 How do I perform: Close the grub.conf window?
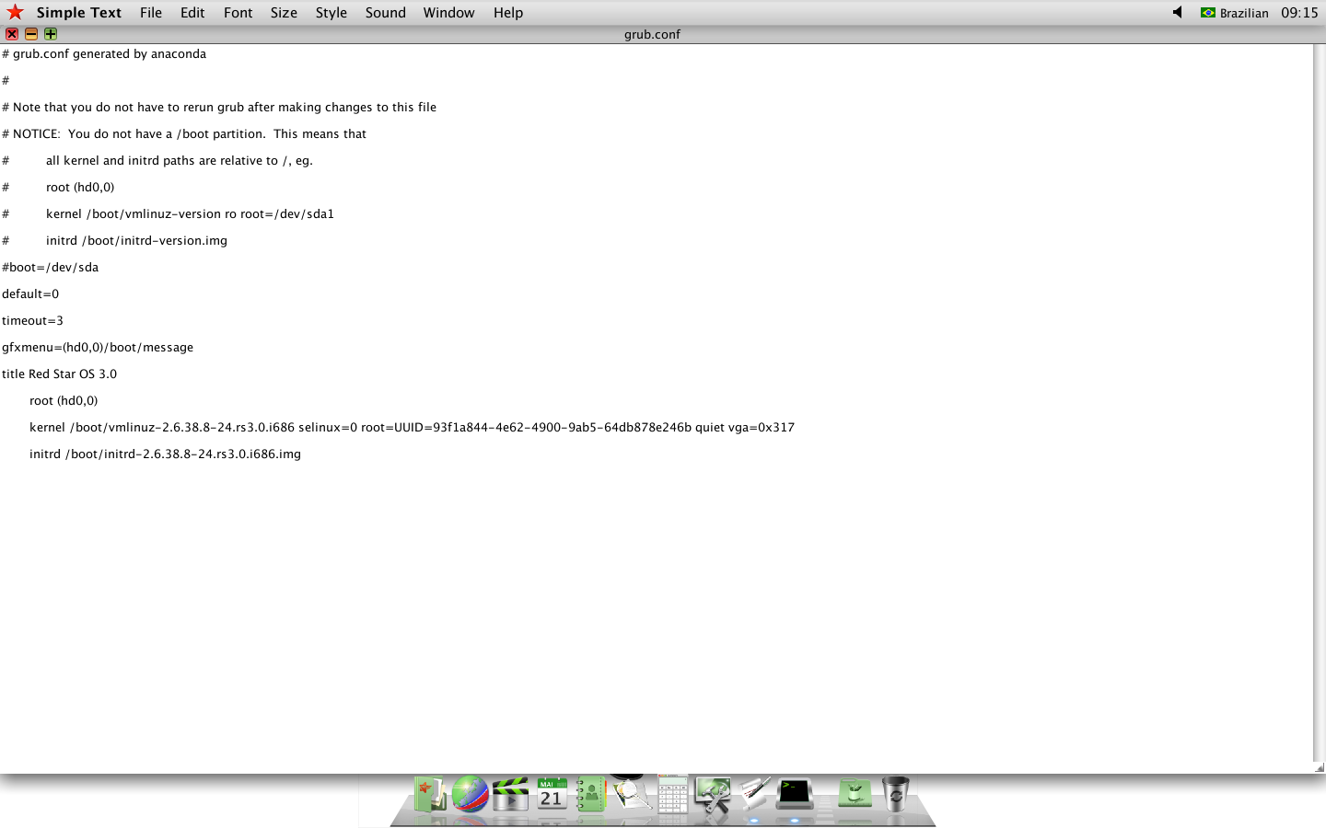pyautogui.click(x=12, y=34)
